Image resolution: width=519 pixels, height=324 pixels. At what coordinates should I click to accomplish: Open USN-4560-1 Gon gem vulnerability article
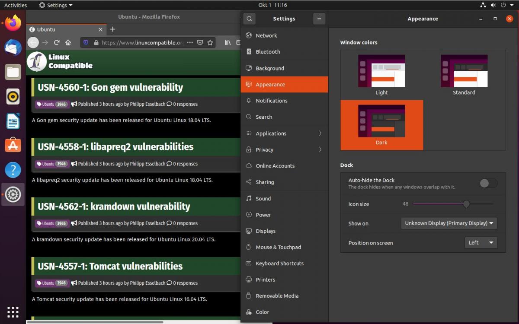pos(110,87)
